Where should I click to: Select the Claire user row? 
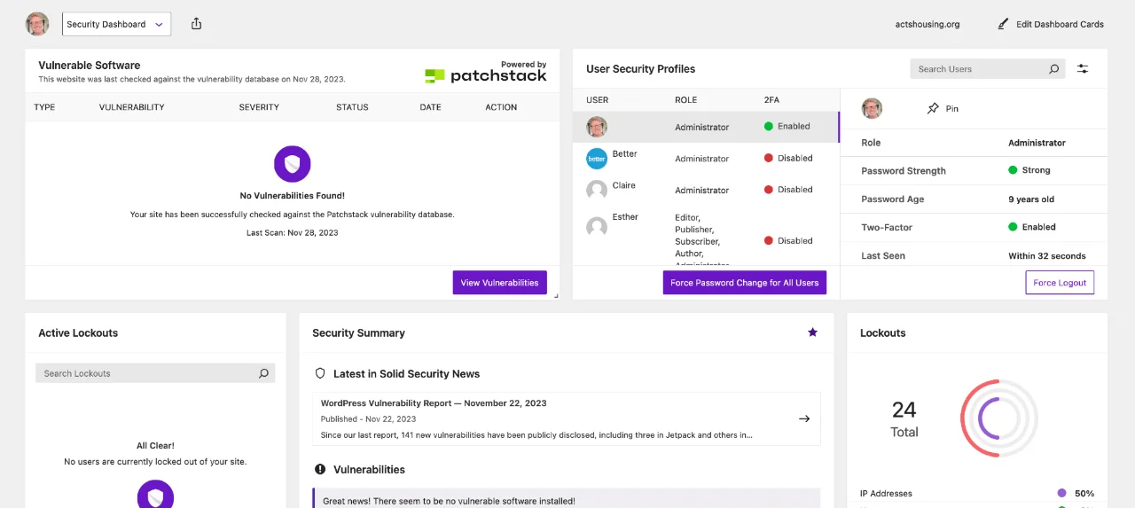click(x=705, y=190)
